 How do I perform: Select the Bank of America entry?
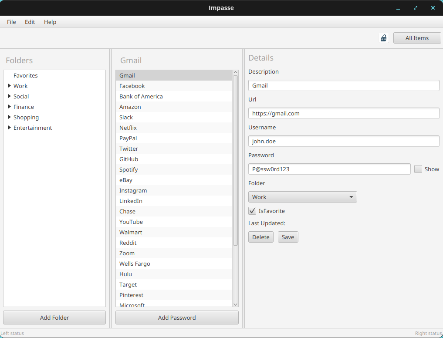tap(174, 96)
